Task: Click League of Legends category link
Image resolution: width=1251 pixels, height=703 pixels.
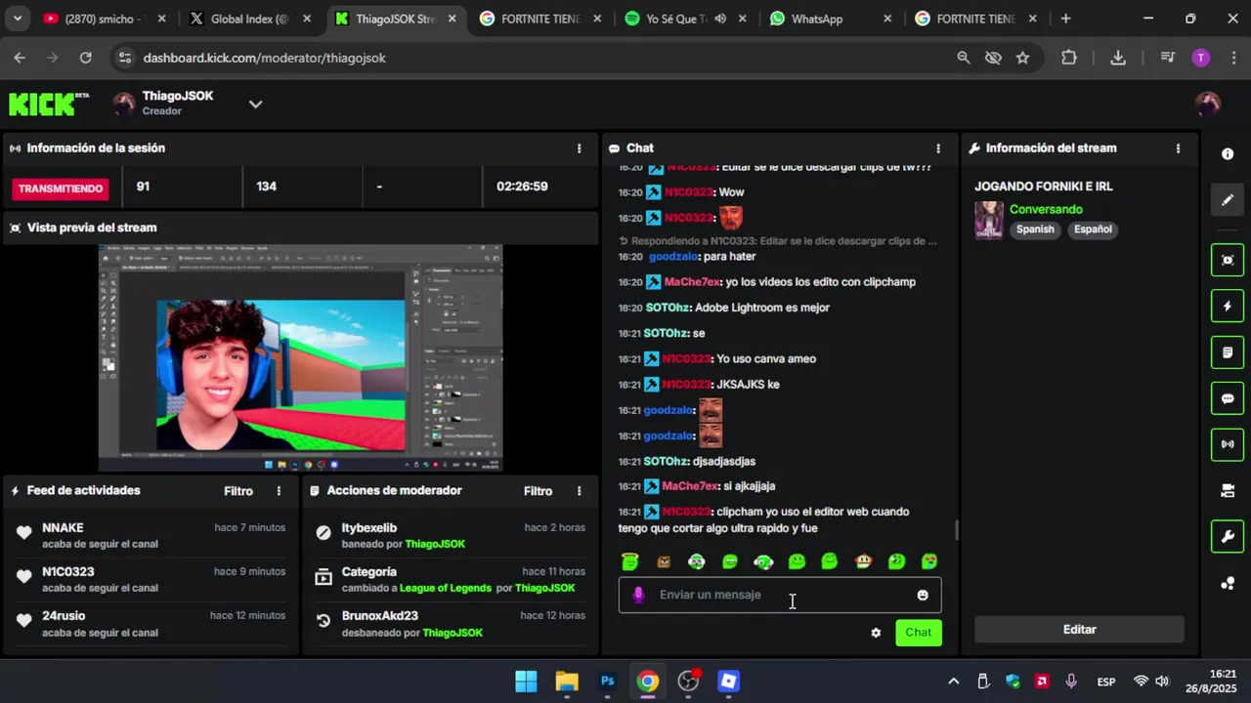Action: coord(444,588)
